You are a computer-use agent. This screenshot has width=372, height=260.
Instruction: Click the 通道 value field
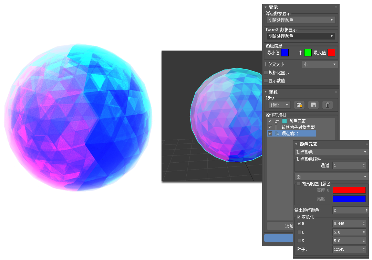[347, 165]
